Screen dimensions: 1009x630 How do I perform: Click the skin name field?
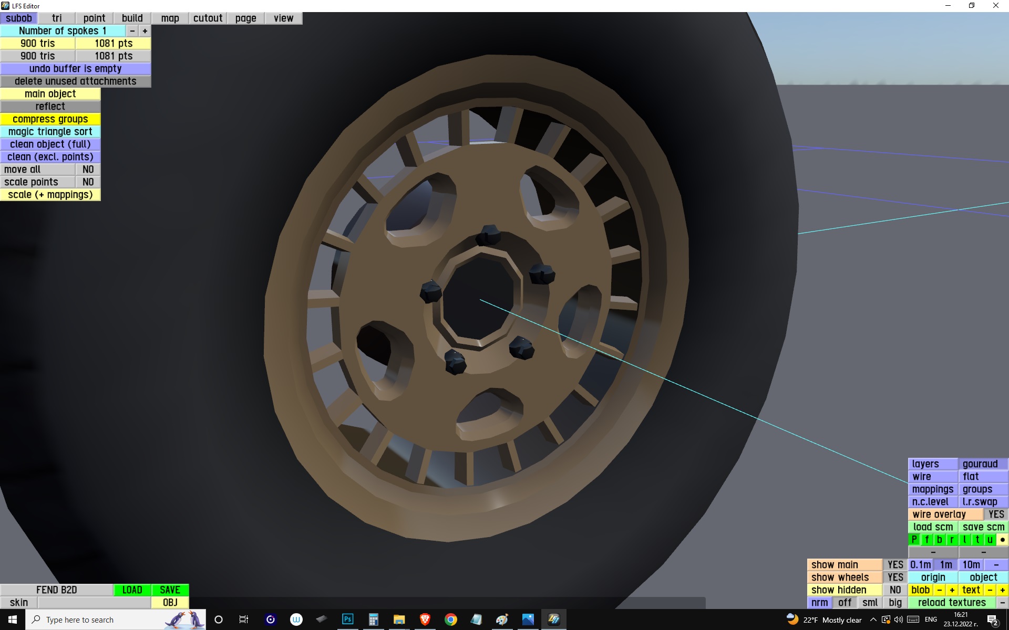point(94,602)
